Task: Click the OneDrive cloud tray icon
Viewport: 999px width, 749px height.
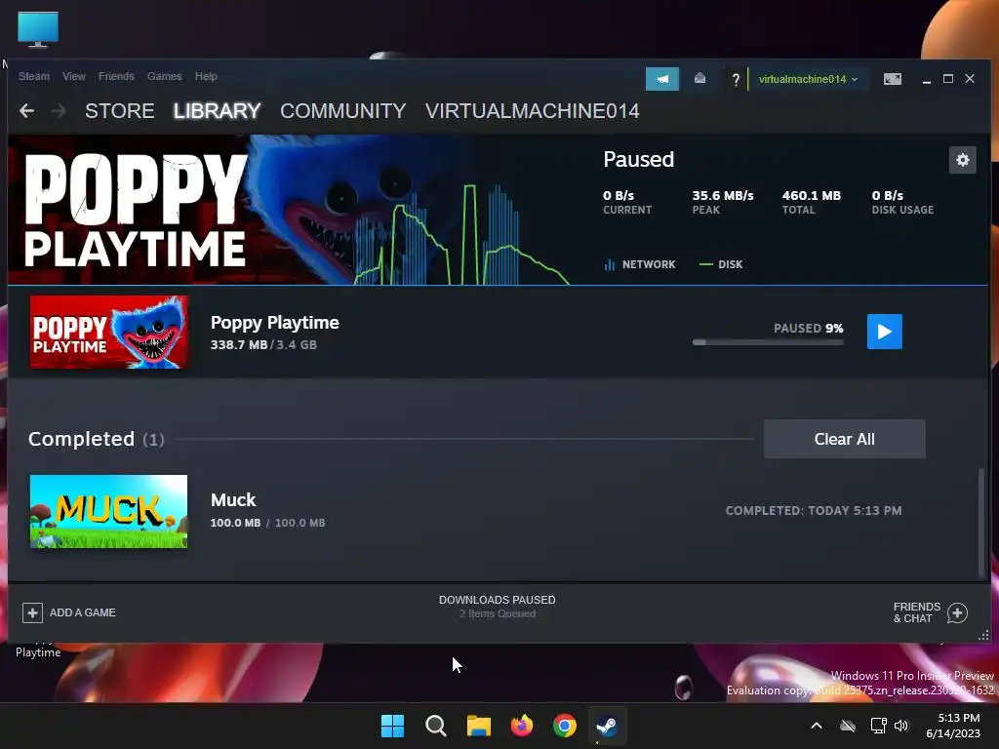Action: click(x=848, y=726)
